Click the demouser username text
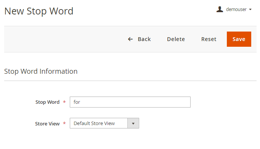260x149 pixels. [236, 10]
